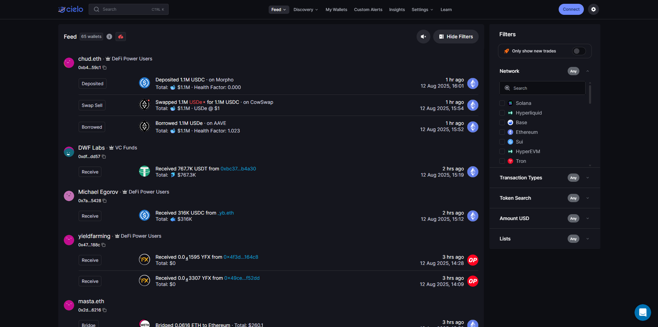Copy chud.eth wallet address
The width and height of the screenshot is (658, 327).
coord(104,68)
